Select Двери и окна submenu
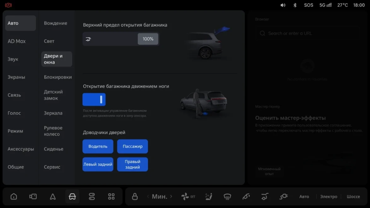Viewport: 370px width, 208px height. [57, 59]
